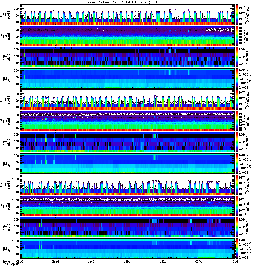The image size is (254, 271).
Task: Click the 1000 time axis tick label
Action: coord(234,261)
